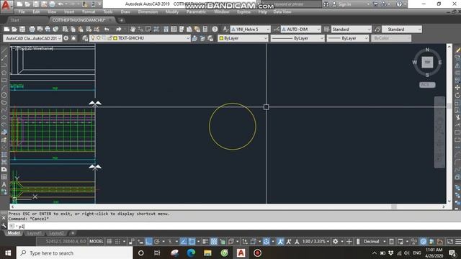461x259 pixels.
Task: Click the annotation visibility icon in status bar
Action: click(x=280, y=242)
